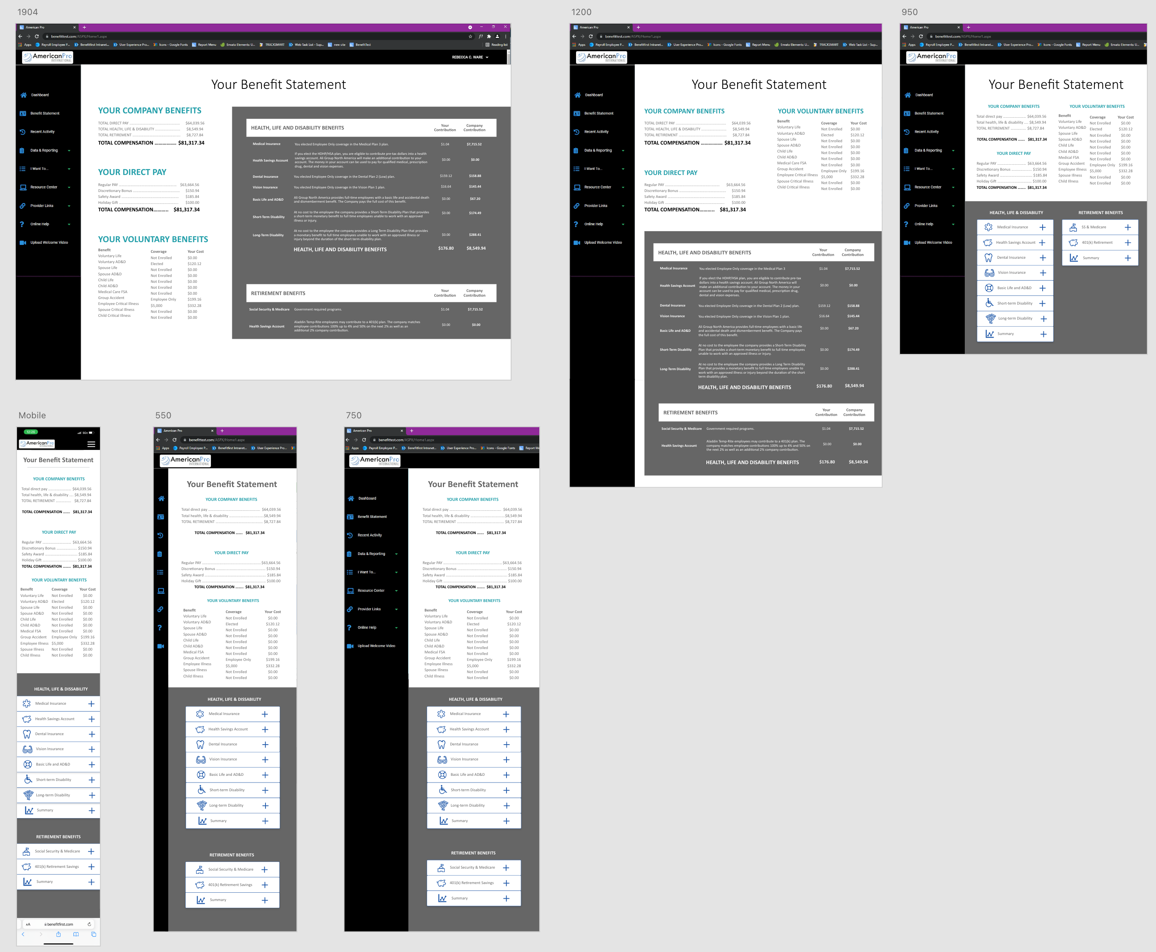Click the bookmark star in the 1904 frame address bar

(470, 36)
